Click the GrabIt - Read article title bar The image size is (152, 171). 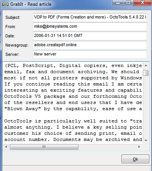(x=57, y=4)
